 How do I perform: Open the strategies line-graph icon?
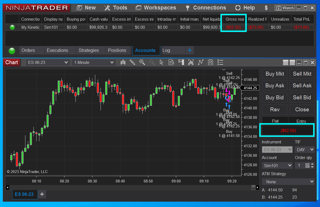click(200, 62)
